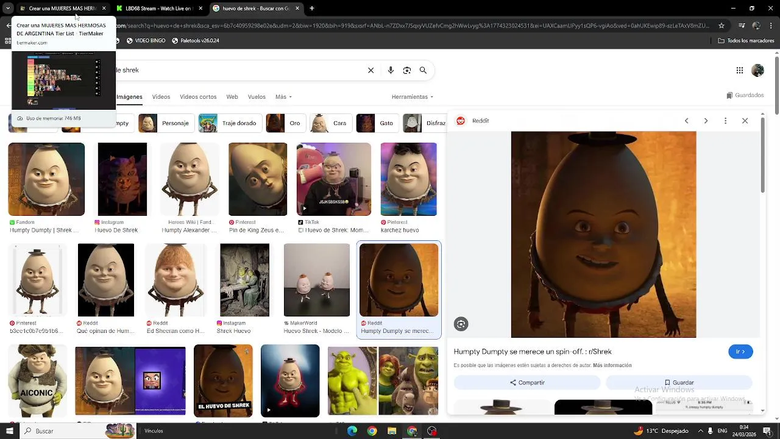Open the Paletools v26.0.24 bookmark
Image resolution: width=780 pixels, height=439 pixels.
coord(196,41)
